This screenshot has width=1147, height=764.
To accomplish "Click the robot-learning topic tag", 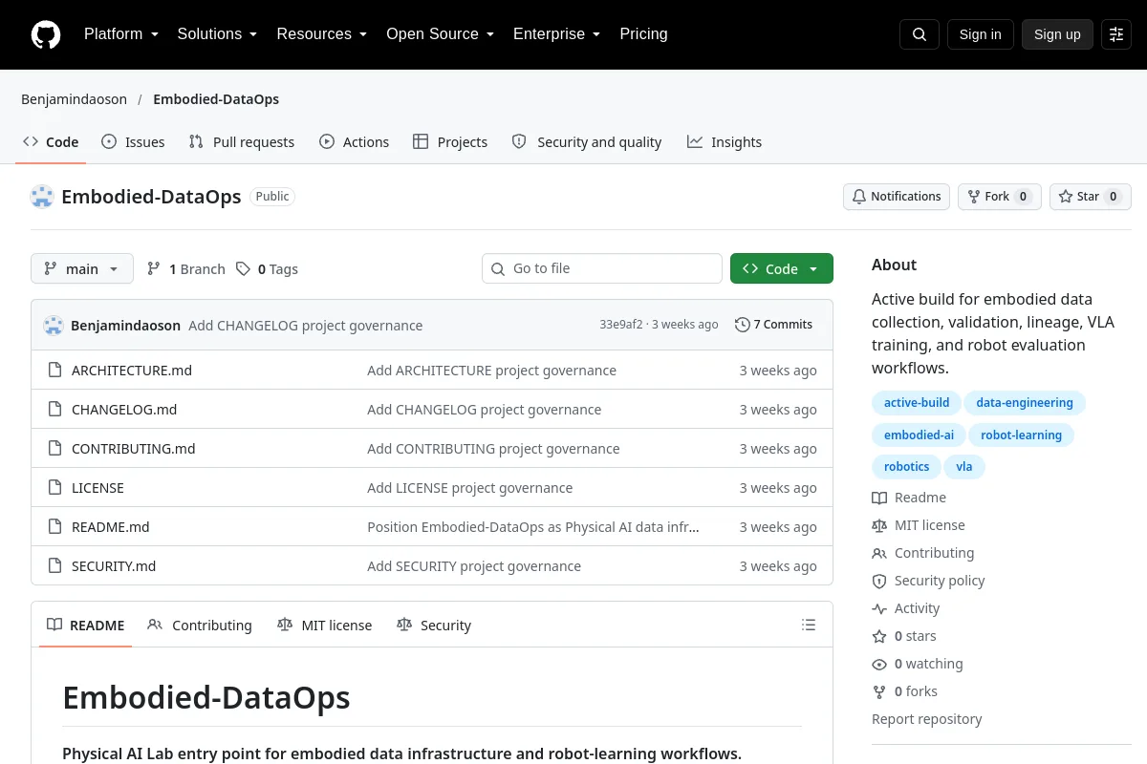I will click(1022, 435).
